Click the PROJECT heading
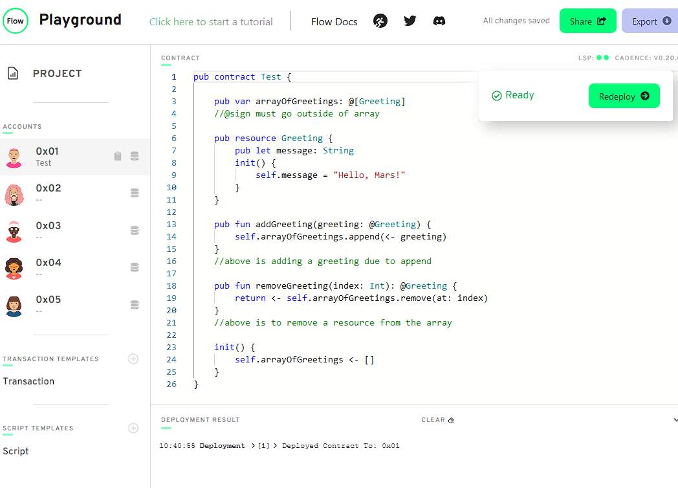 coord(57,74)
